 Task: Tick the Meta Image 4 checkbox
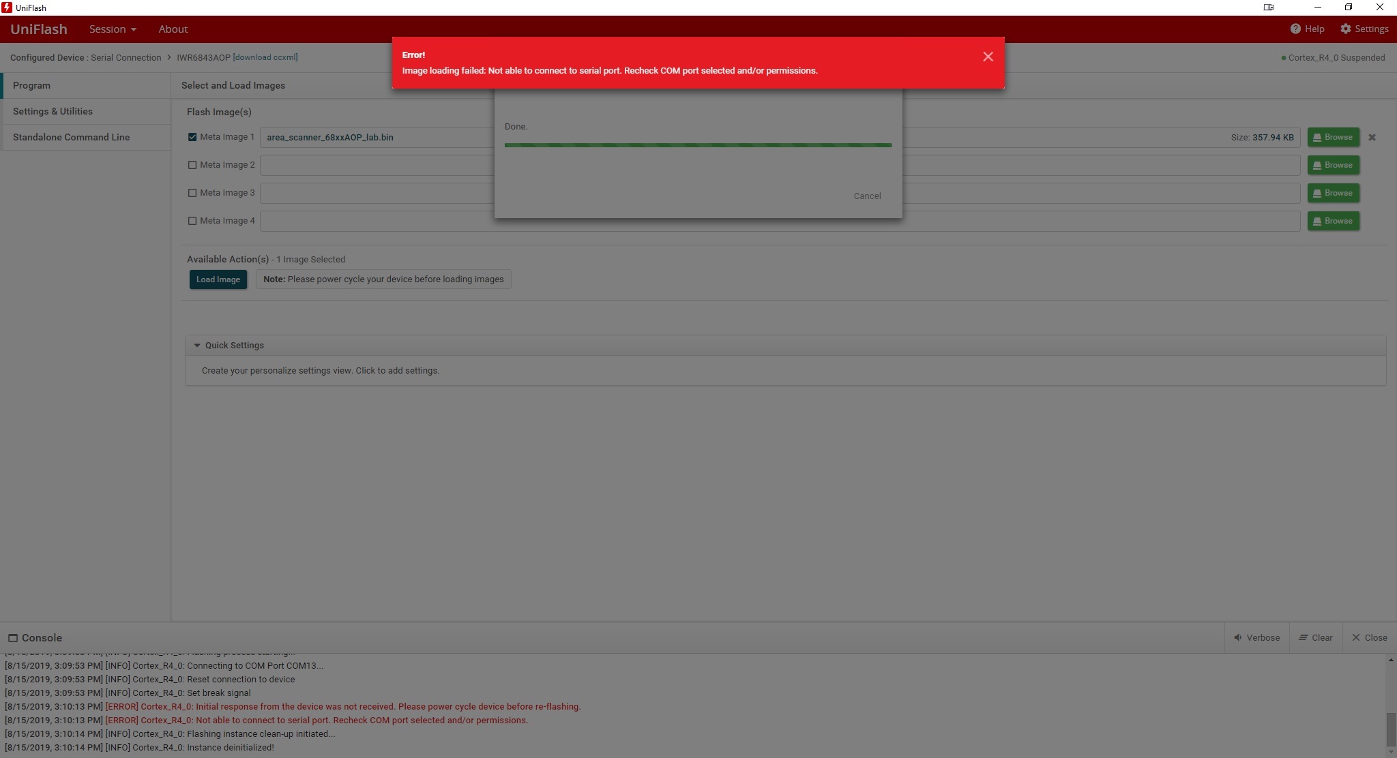[x=192, y=221]
